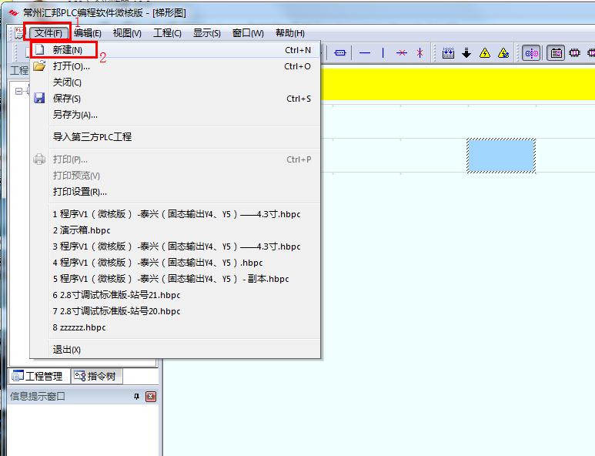Click the yellow ladder header bar
The height and width of the screenshot is (456, 595).
[x=458, y=84]
